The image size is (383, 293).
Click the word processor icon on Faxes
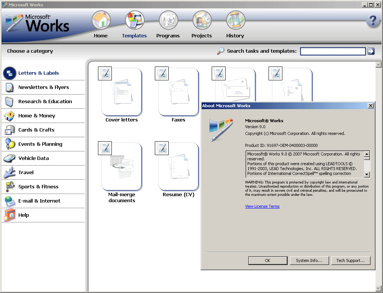[x=162, y=73]
